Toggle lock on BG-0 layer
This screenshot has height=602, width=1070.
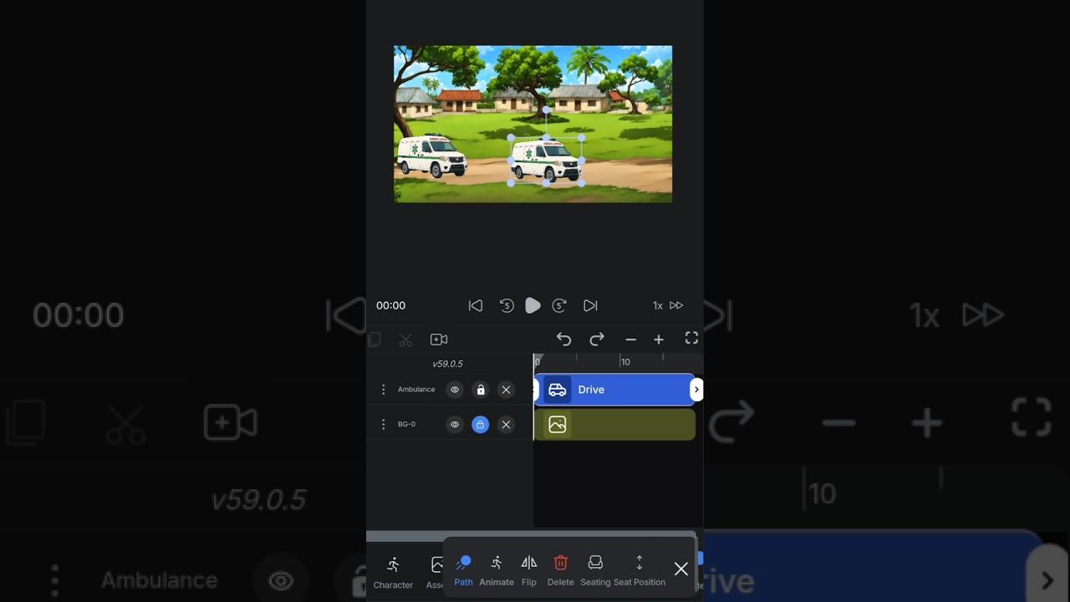[x=480, y=425]
